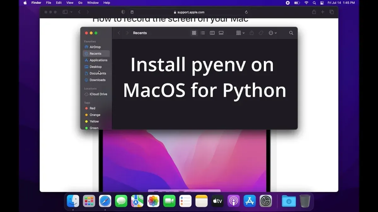The height and width of the screenshot is (212, 378).
Task: Open Messages from the Dock
Action: (121, 201)
